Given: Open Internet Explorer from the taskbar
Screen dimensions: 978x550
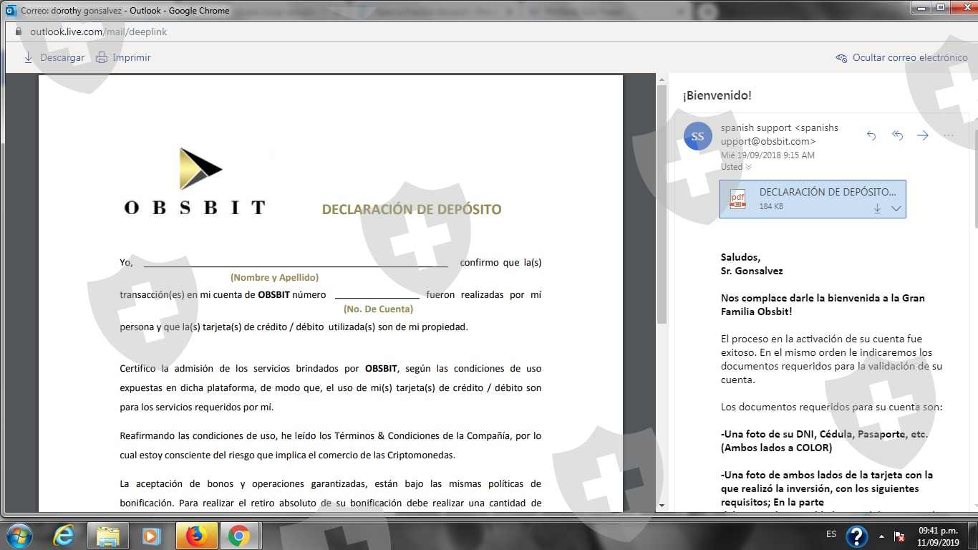Looking at the screenshot, I should (65, 536).
